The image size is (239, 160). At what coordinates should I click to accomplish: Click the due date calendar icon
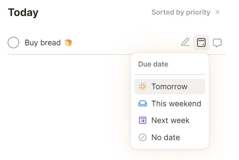tap(201, 43)
